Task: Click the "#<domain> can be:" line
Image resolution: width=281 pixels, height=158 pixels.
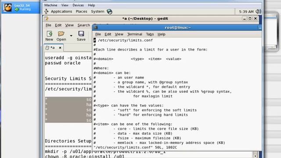Action: click(x=112, y=73)
